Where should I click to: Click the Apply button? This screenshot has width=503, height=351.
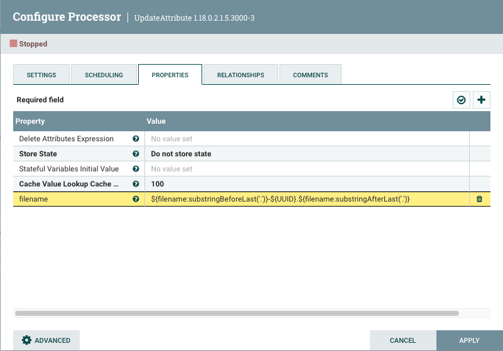point(469,340)
